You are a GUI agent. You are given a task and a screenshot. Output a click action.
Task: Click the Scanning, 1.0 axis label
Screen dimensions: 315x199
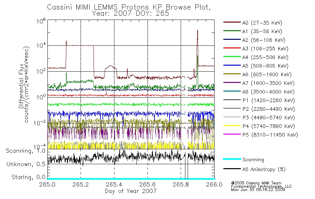pos(26,151)
